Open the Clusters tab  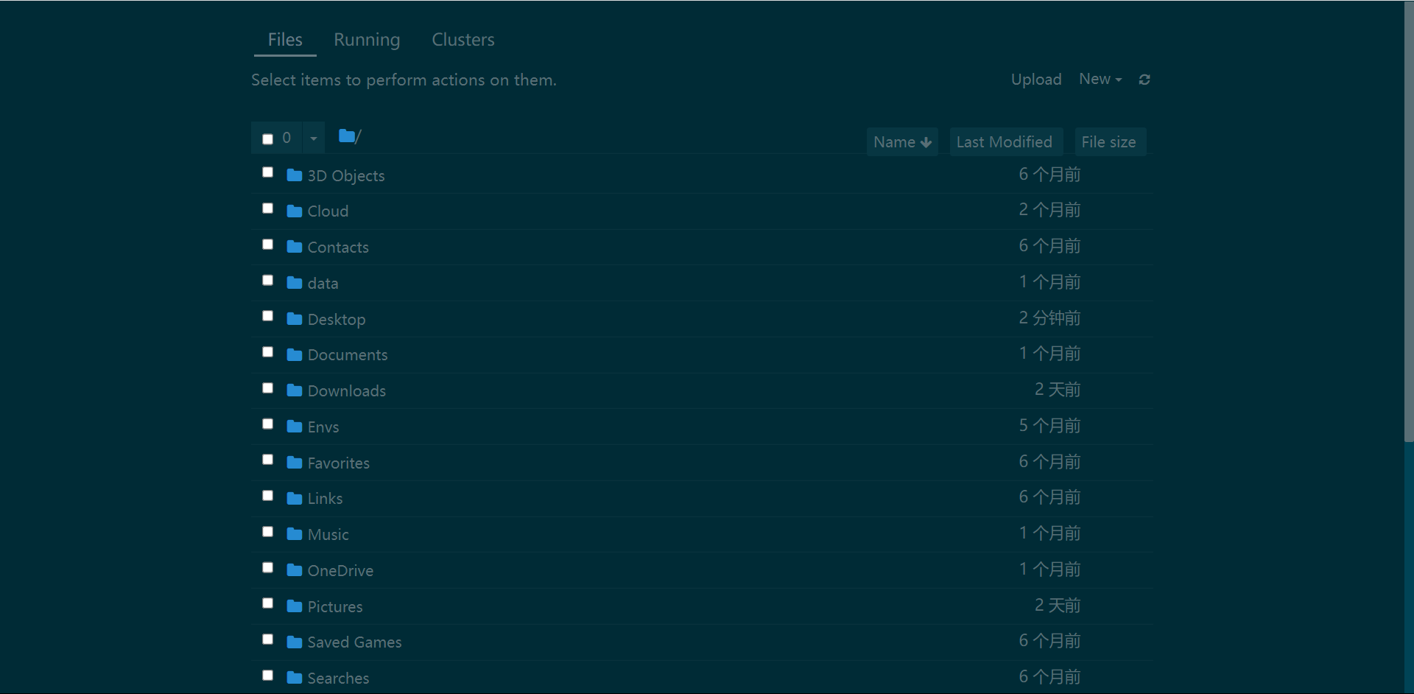(463, 40)
